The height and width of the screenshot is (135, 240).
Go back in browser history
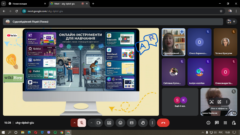[x=4, y=11]
